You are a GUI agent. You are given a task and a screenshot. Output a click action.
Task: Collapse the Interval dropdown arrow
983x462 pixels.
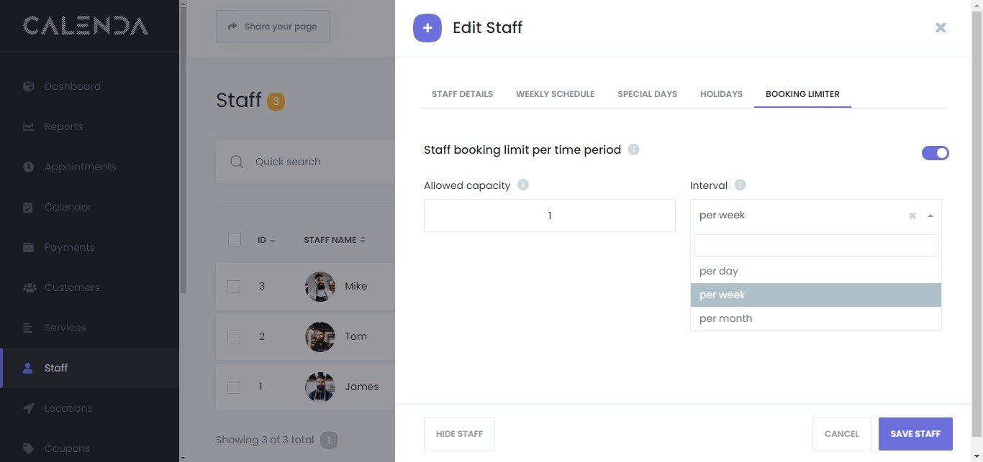pos(930,216)
